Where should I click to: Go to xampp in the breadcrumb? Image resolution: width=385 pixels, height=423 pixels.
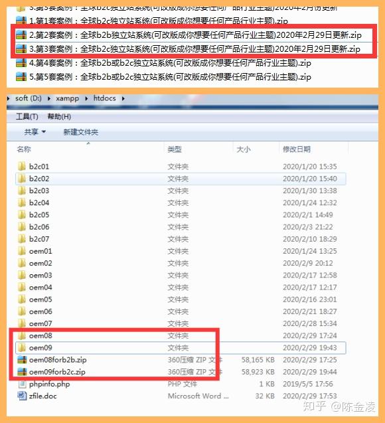[68, 98]
